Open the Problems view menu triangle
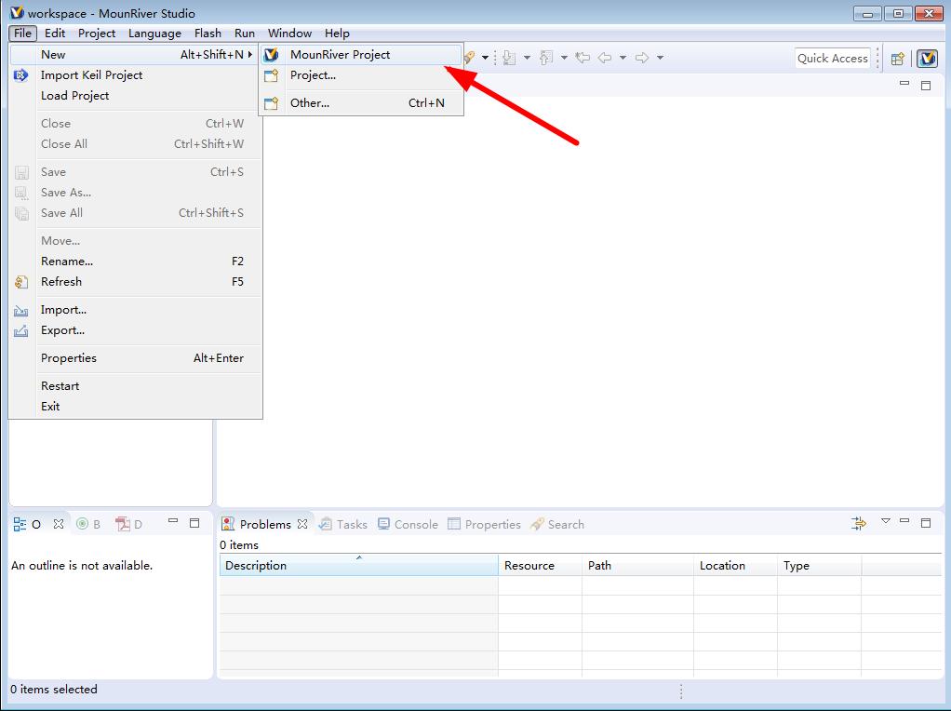Viewport: 951px width, 711px height. pos(886,520)
